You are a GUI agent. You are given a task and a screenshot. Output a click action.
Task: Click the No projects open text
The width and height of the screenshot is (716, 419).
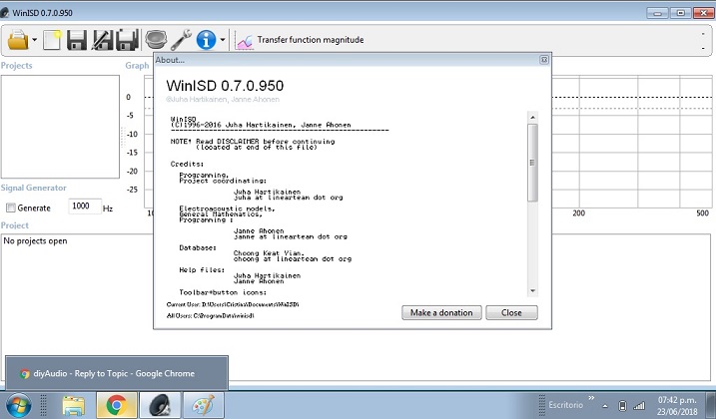click(x=35, y=241)
